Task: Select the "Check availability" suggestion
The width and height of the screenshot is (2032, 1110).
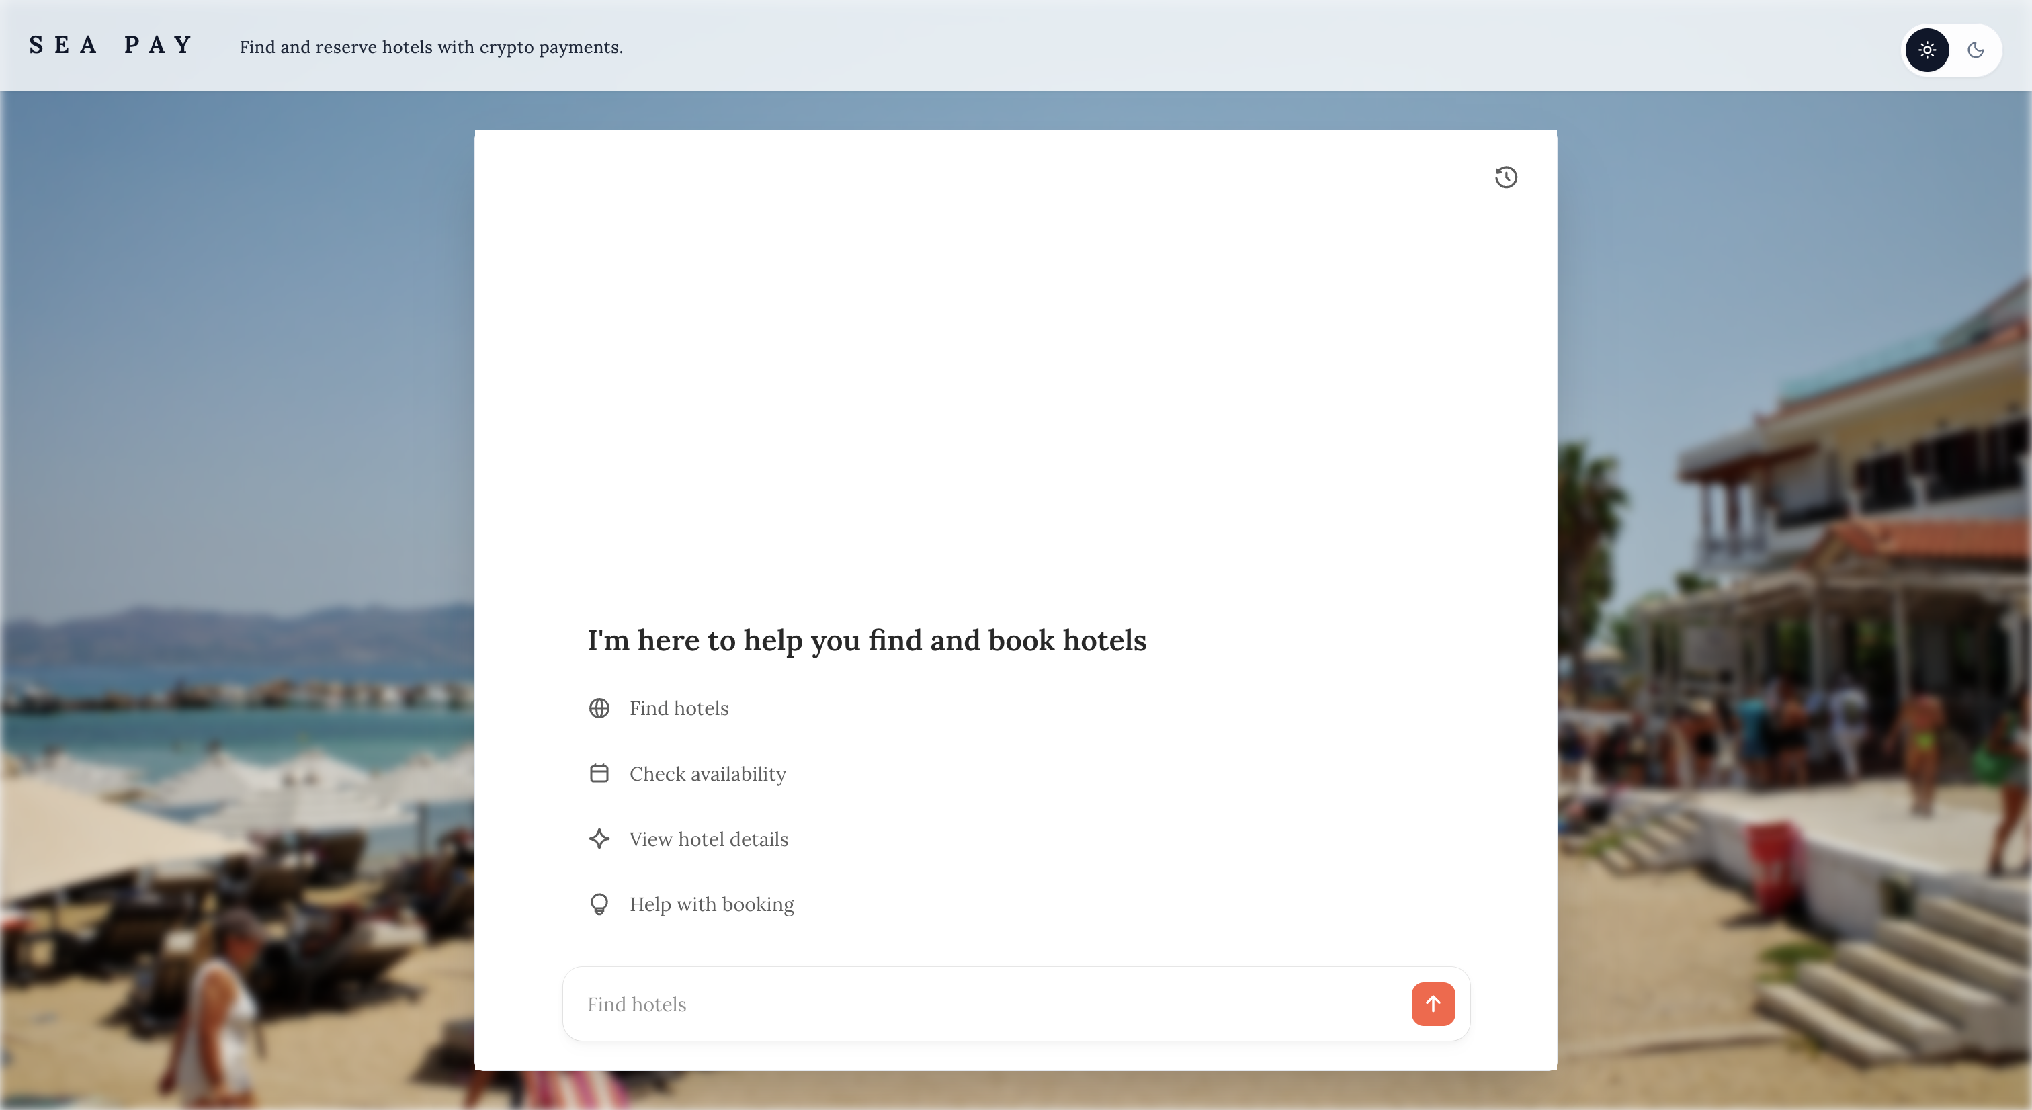Action: [707, 774]
